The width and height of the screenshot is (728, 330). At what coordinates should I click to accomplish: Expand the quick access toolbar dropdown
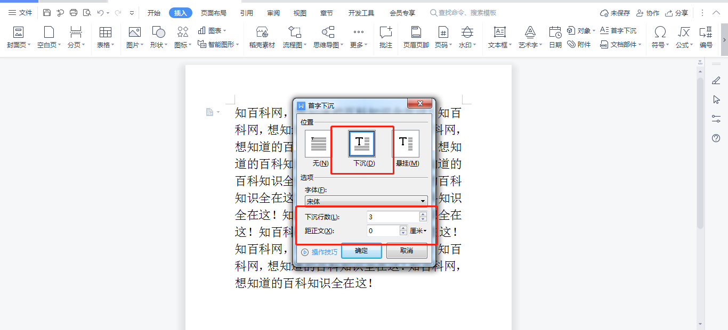click(132, 13)
